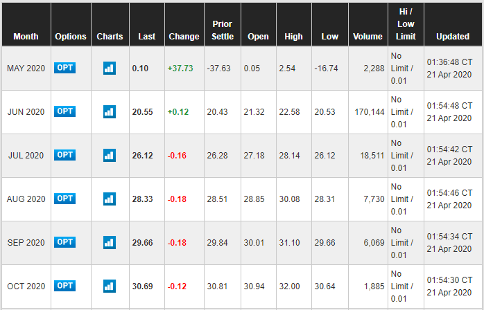Click the Prior Settle column header

tap(223, 30)
